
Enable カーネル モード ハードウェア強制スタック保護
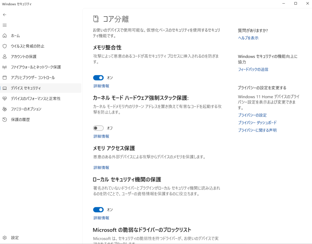pyautogui.click(x=98, y=128)
